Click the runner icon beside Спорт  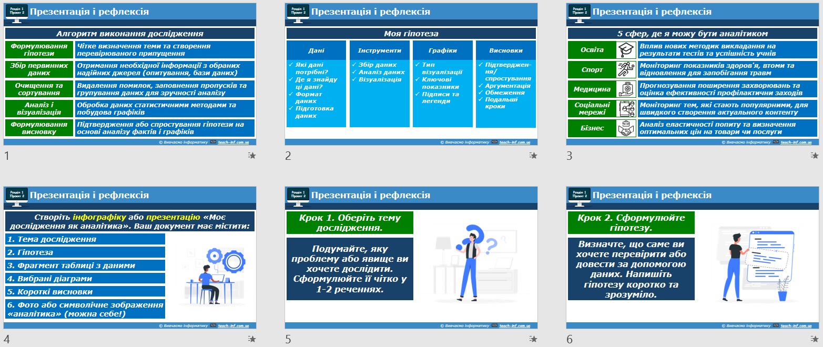(626, 69)
